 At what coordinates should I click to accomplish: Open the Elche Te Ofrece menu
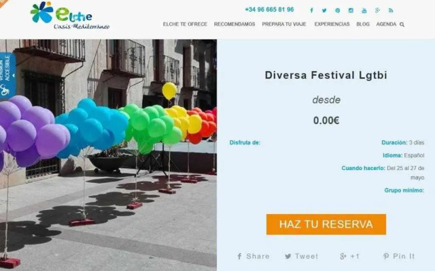[185, 24]
